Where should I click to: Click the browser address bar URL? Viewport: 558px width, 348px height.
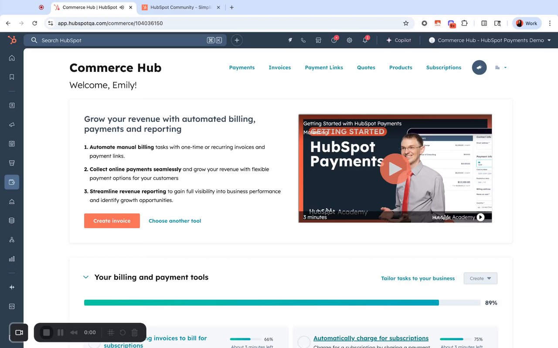point(110,23)
